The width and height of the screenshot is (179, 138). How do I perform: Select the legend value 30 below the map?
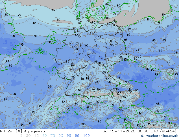tap(28, 136)
